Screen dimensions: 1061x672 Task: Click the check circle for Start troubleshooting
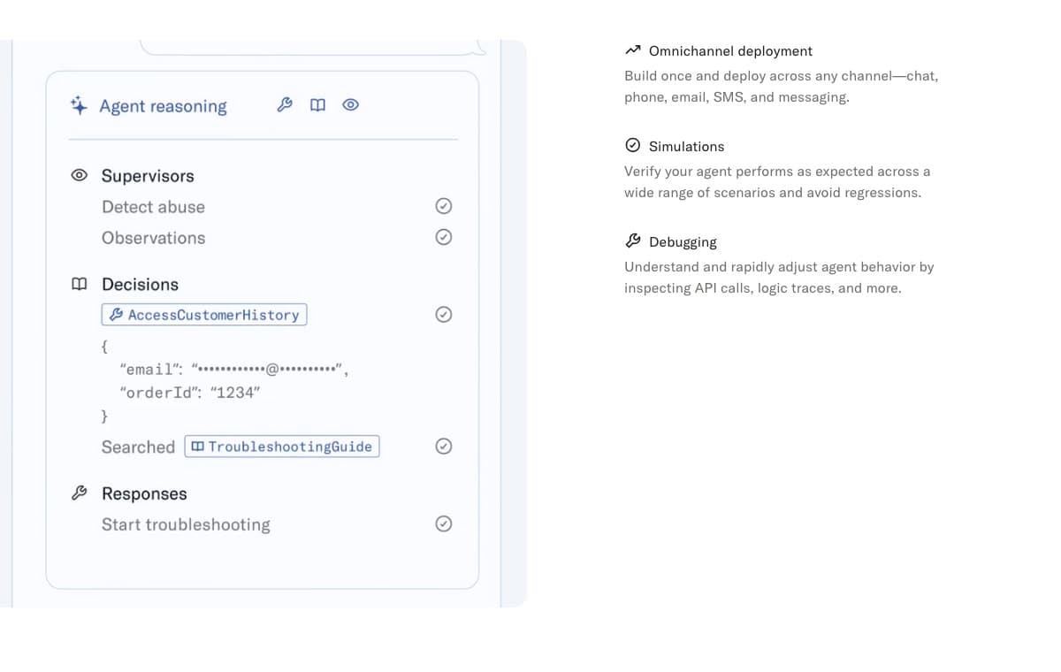tap(444, 524)
